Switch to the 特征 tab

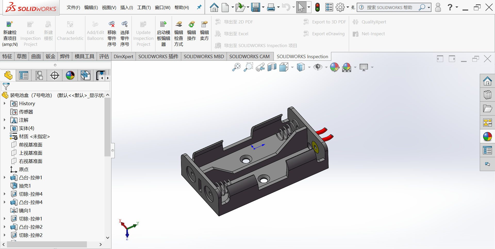7,56
